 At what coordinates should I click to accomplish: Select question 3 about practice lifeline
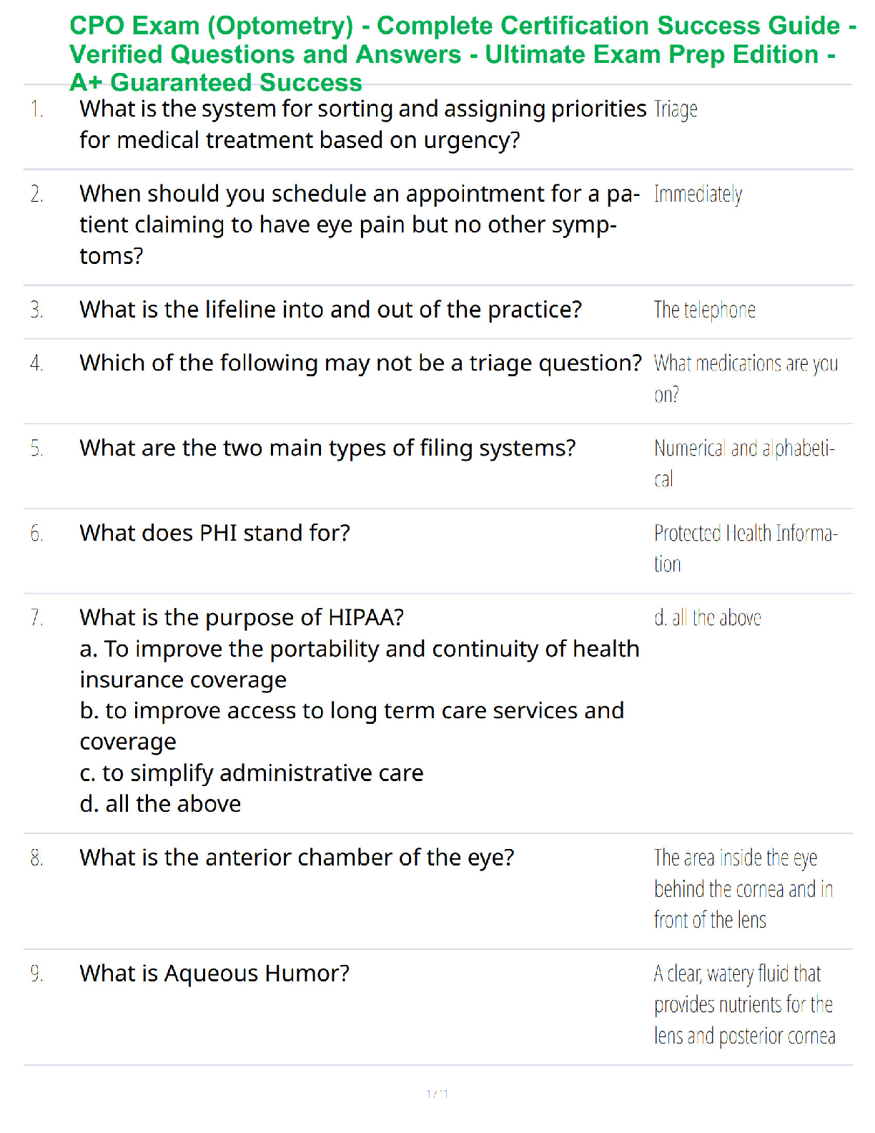331,310
